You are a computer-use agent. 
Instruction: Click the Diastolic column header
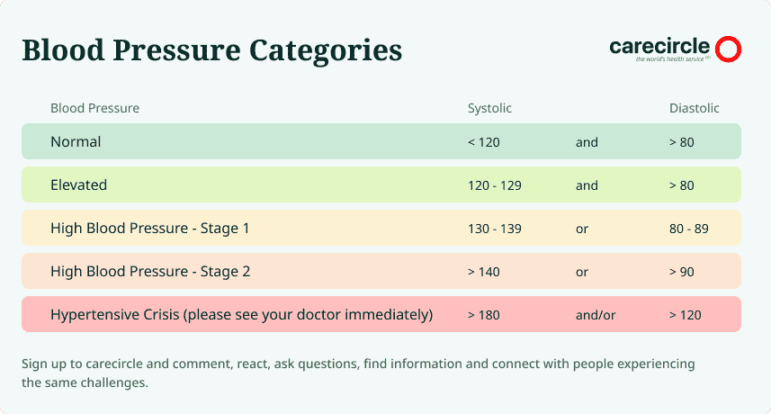pos(694,108)
